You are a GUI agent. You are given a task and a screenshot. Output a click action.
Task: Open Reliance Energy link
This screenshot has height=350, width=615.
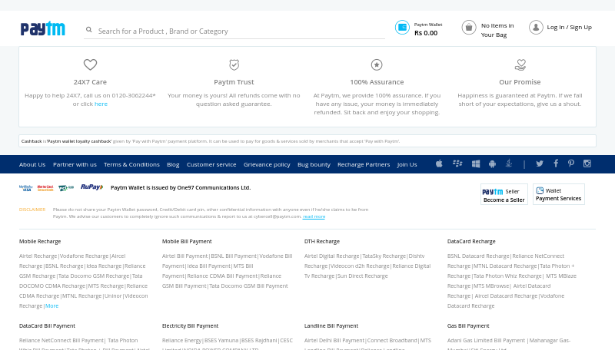(181, 341)
